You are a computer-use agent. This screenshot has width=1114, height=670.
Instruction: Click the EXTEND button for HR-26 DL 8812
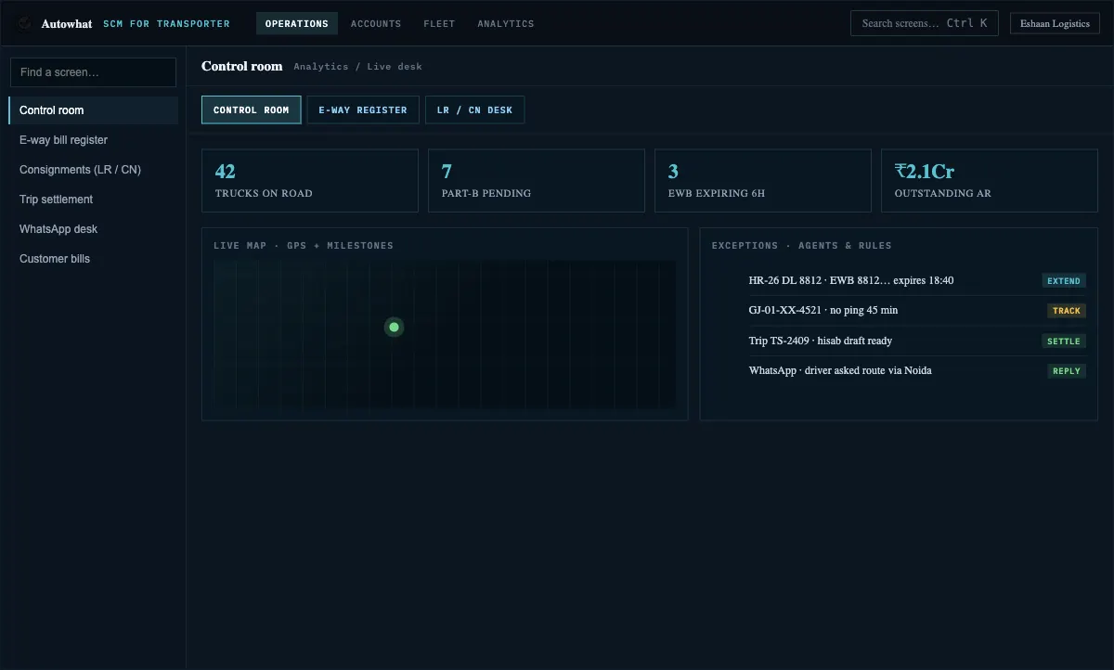click(1064, 280)
